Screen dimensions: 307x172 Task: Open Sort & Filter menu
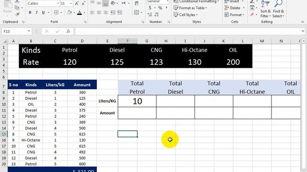coord(265,9)
